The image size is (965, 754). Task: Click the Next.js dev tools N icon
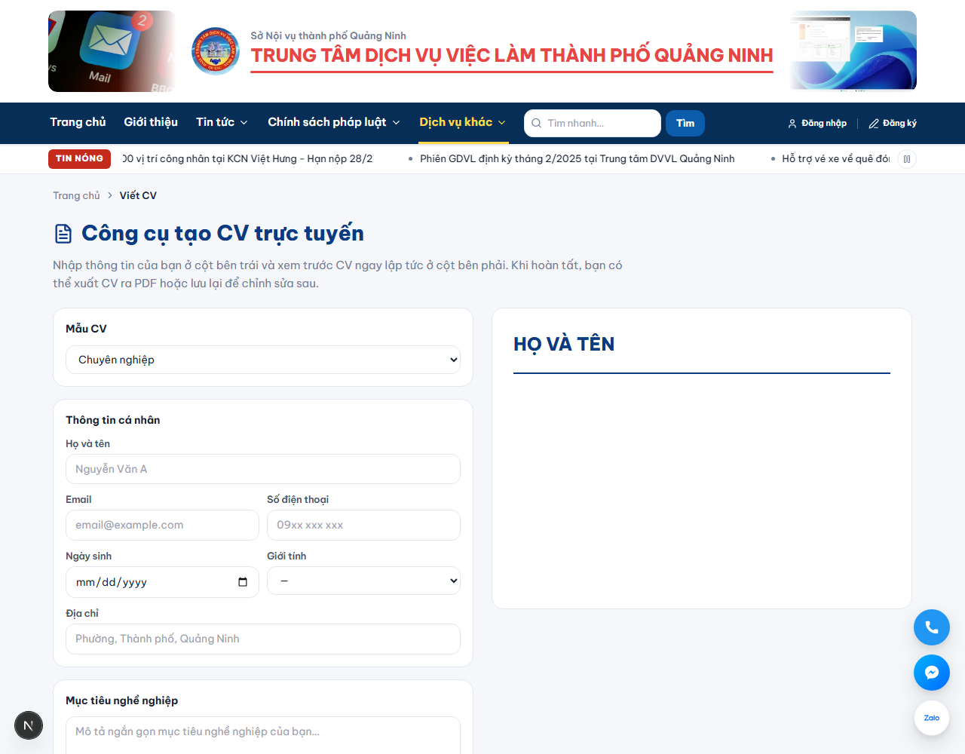point(29,725)
